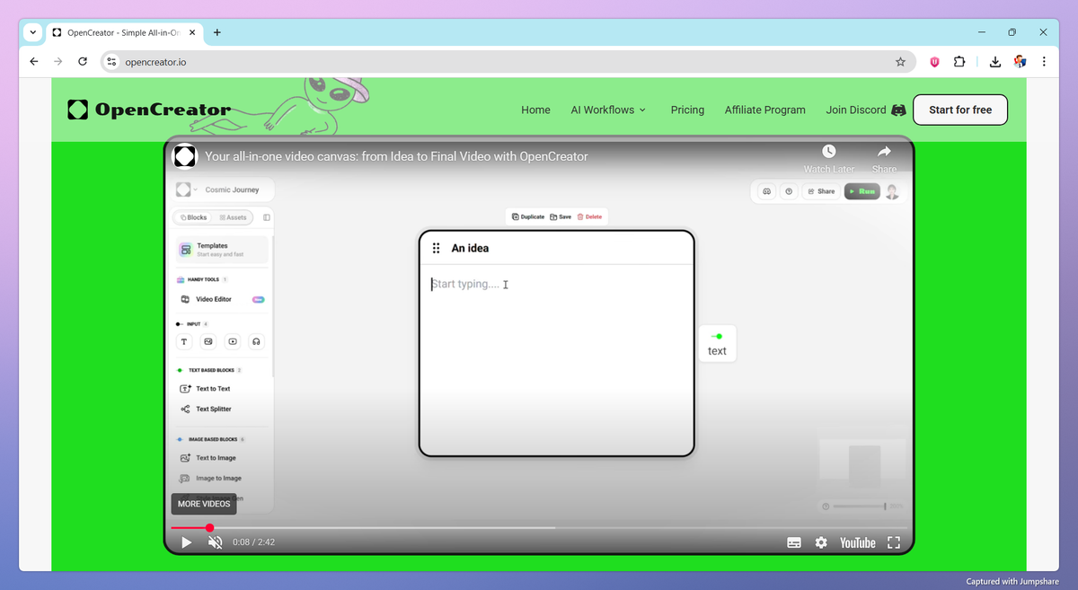Click the Discord icon in the editor toolbar
The width and height of the screenshot is (1078, 590).
tap(766, 191)
